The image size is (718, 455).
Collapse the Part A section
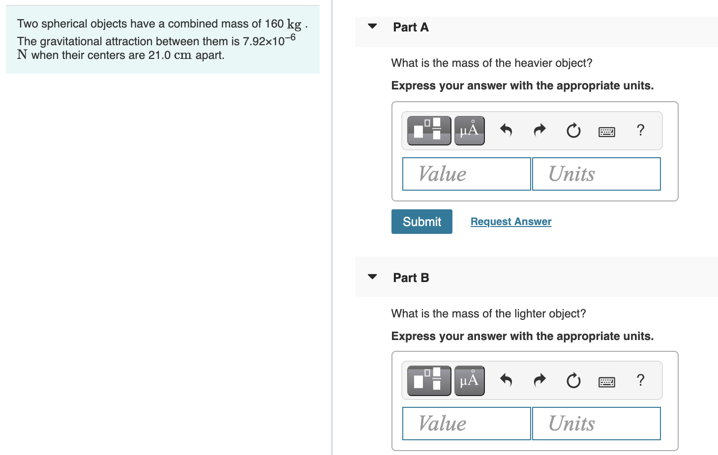point(372,28)
